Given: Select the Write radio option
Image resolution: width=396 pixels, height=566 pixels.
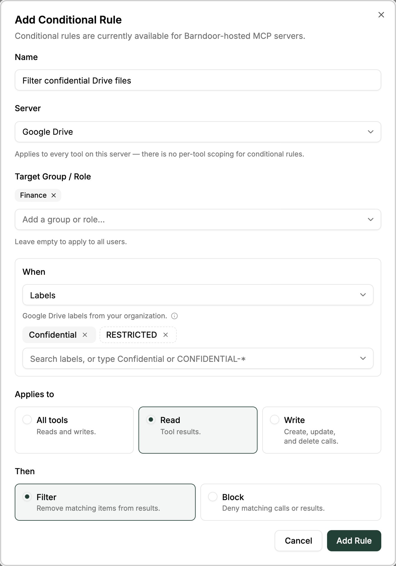Looking at the screenshot, I should click(x=275, y=420).
